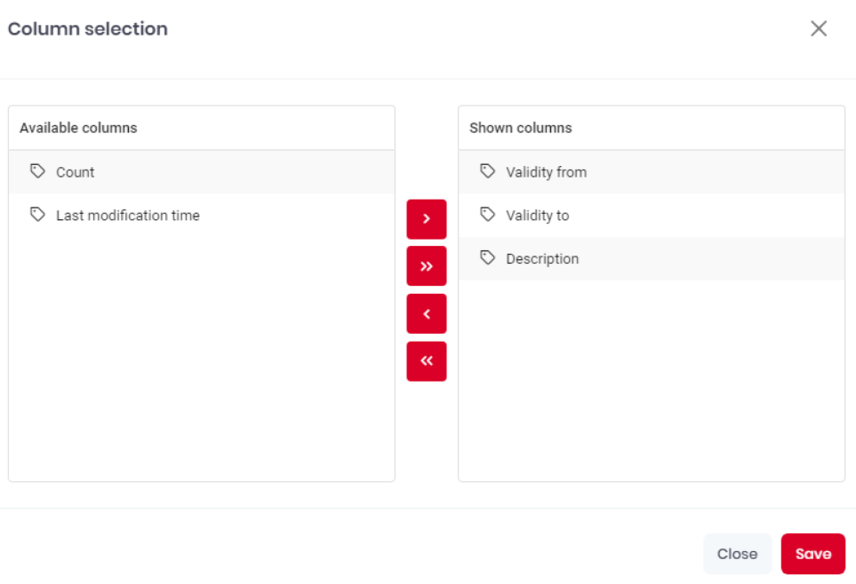This screenshot has width=856, height=584.
Task: Click the move-all-right double arrow button
Action: coord(427,266)
